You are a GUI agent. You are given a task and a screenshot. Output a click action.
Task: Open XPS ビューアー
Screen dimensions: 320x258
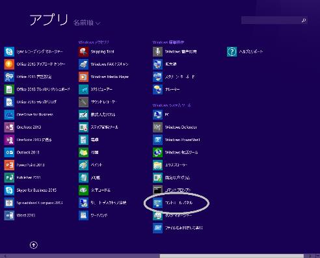(x=96, y=89)
